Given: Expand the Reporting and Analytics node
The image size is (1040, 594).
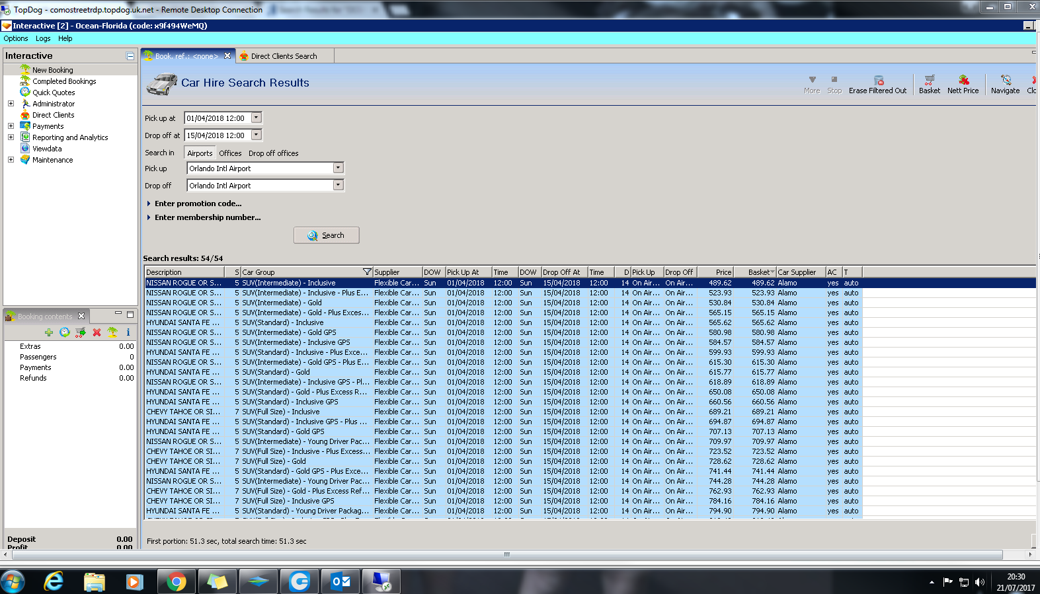Looking at the screenshot, I should pos(11,137).
